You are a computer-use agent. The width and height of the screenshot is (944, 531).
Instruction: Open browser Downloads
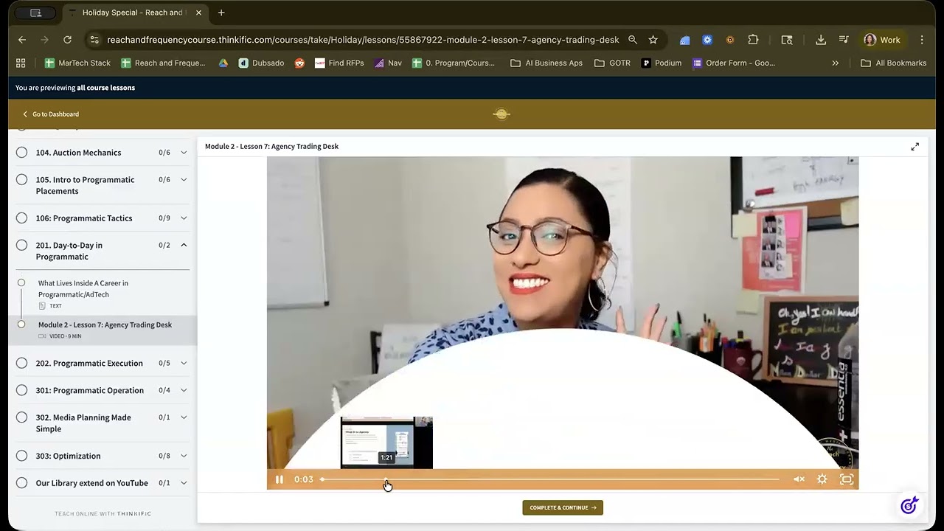(x=821, y=40)
